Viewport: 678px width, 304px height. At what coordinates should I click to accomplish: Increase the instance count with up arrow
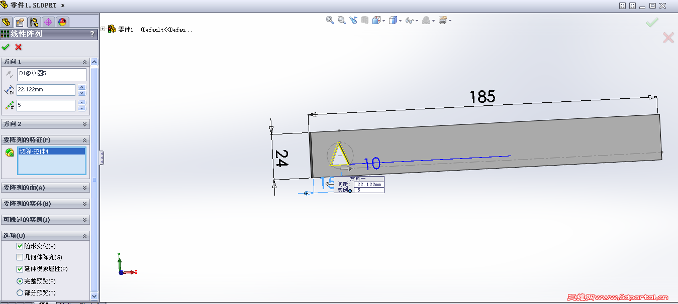click(x=82, y=103)
